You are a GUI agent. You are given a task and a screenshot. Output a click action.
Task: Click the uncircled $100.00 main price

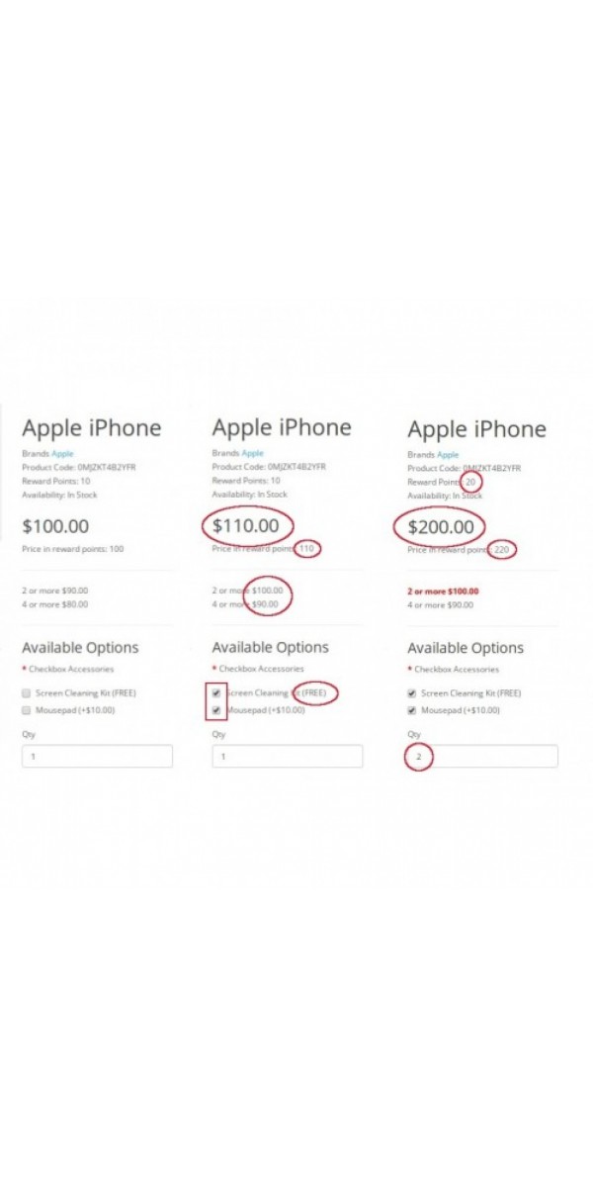point(55,526)
